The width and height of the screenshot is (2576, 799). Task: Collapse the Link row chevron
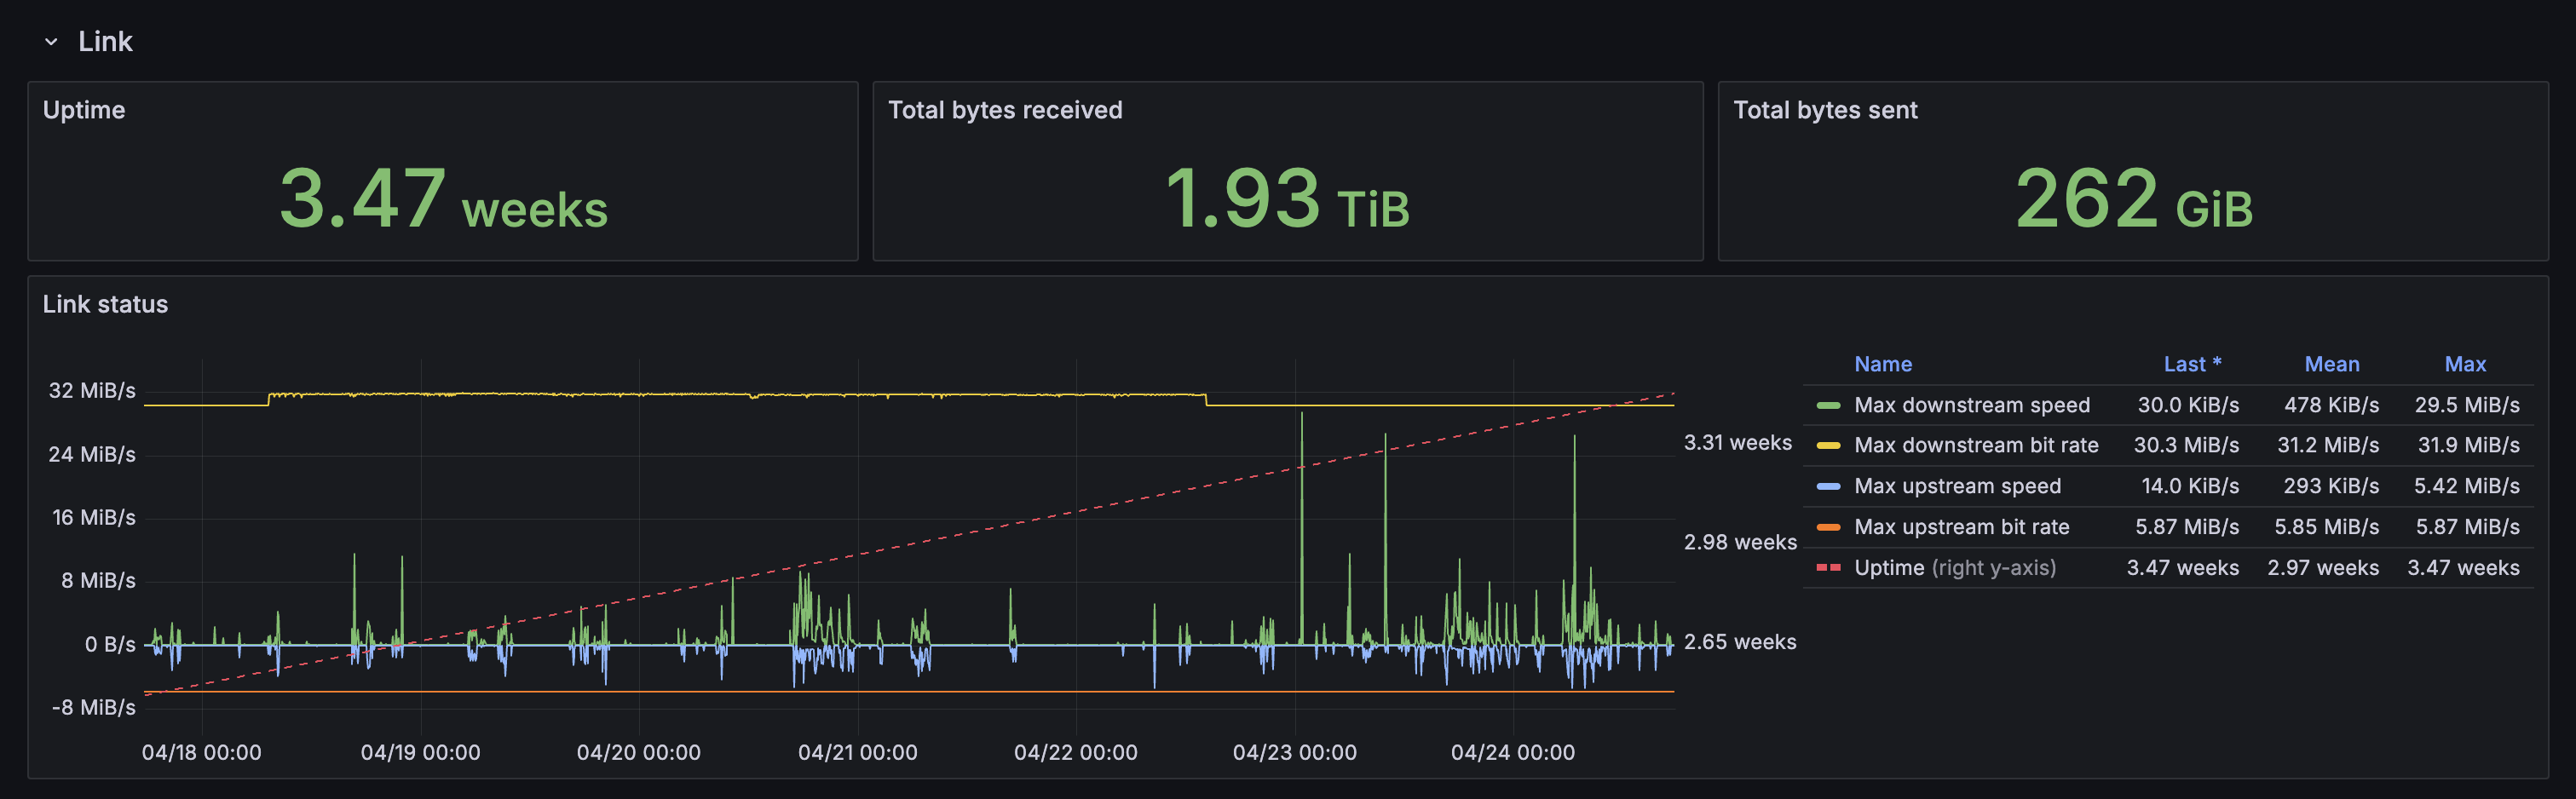tap(51, 42)
